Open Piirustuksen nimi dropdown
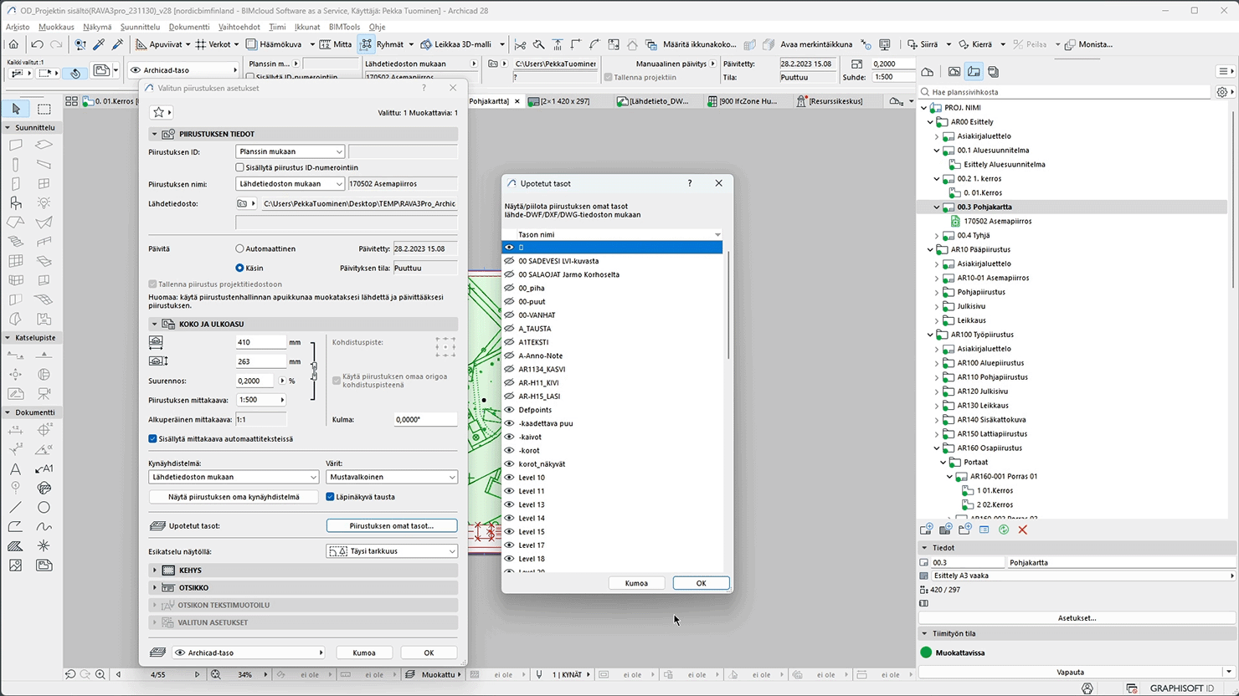 (x=290, y=183)
